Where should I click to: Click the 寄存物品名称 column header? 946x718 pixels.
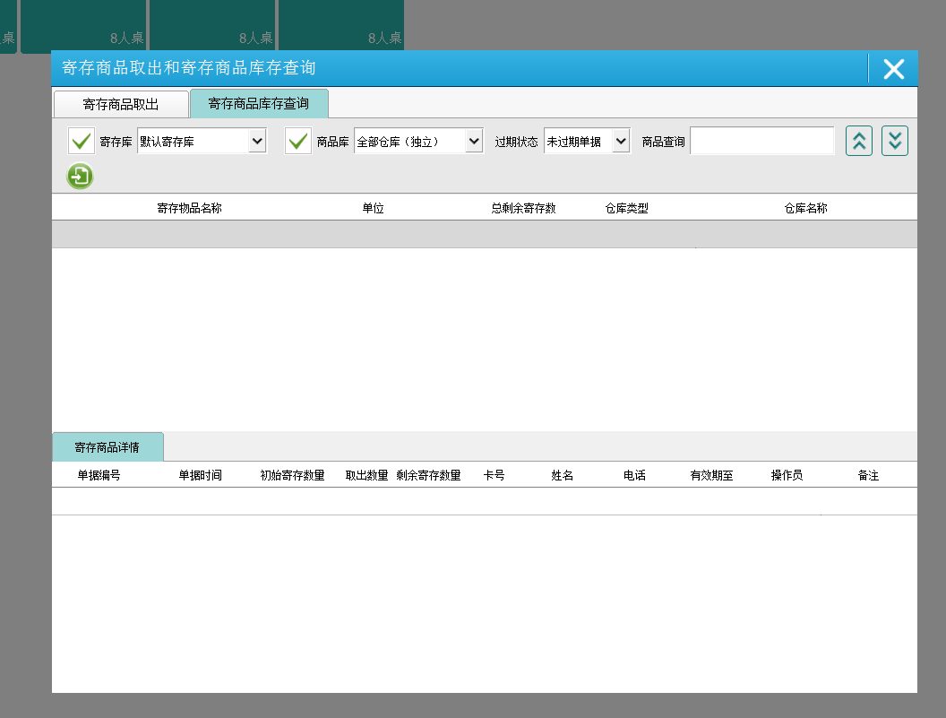click(189, 208)
